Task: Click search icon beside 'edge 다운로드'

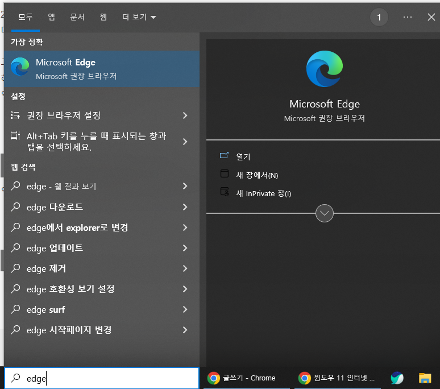Action: (x=15, y=207)
